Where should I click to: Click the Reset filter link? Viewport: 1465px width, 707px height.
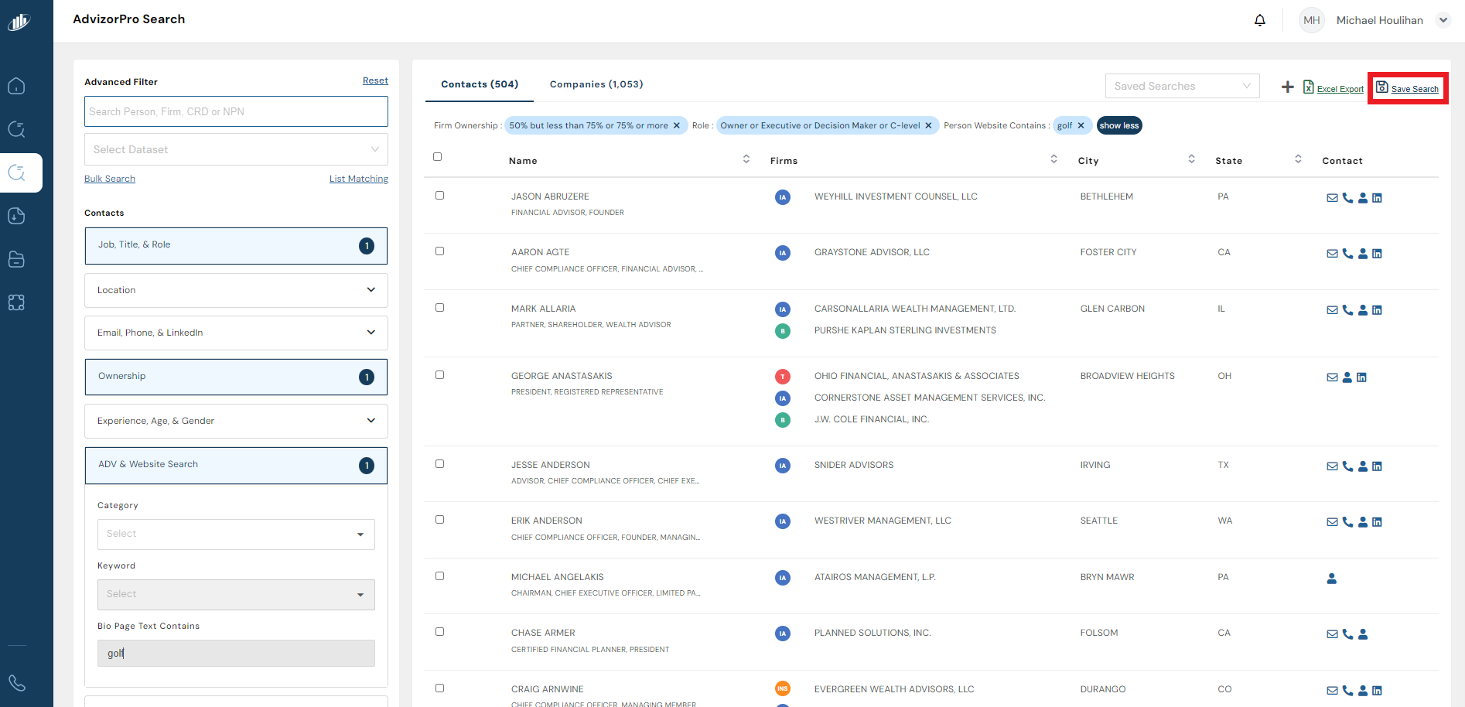tap(375, 80)
